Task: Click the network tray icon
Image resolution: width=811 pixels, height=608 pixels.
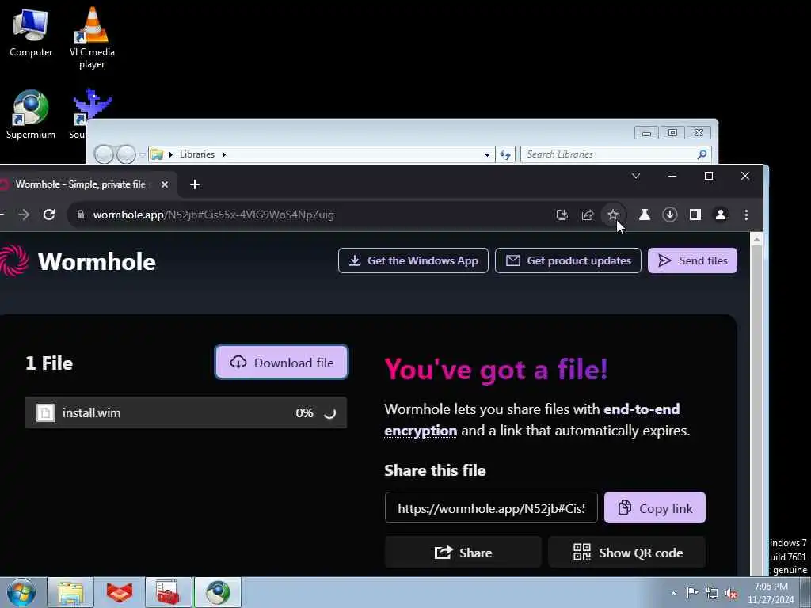Action: pos(712,593)
